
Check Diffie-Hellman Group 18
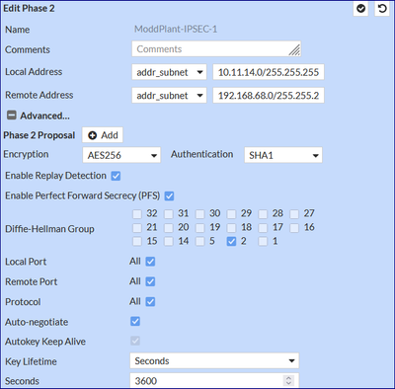point(231,228)
